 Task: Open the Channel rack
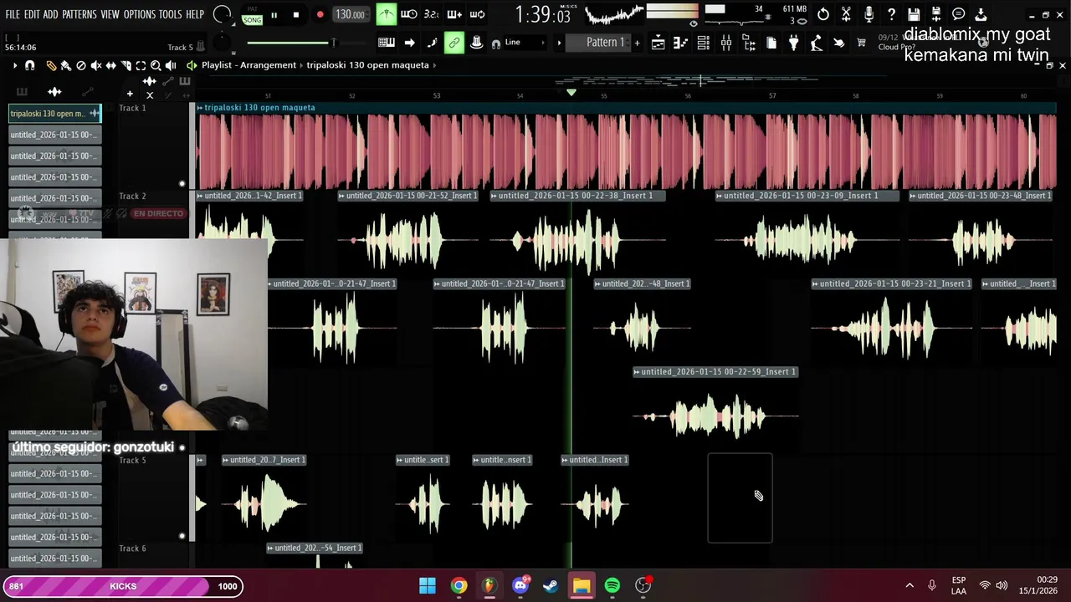(x=704, y=43)
